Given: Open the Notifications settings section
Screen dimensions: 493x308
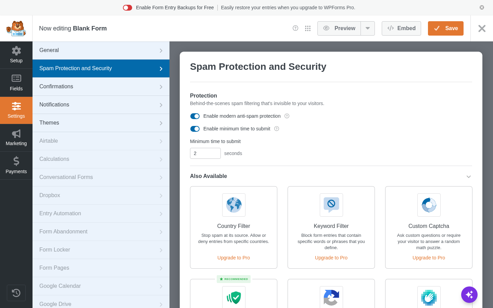Looking at the screenshot, I should click(101, 105).
